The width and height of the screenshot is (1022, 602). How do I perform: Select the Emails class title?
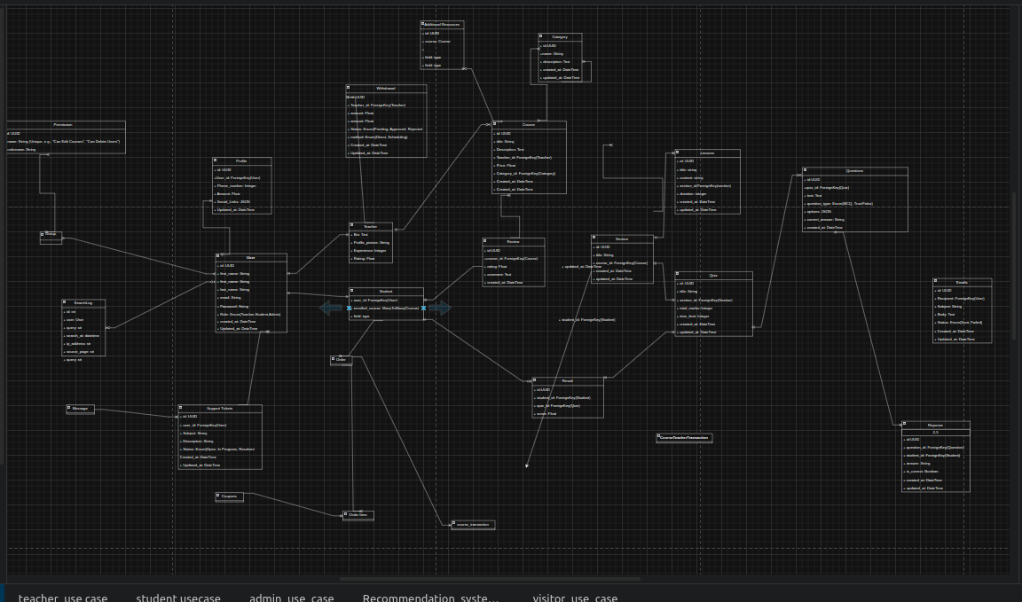962,282
